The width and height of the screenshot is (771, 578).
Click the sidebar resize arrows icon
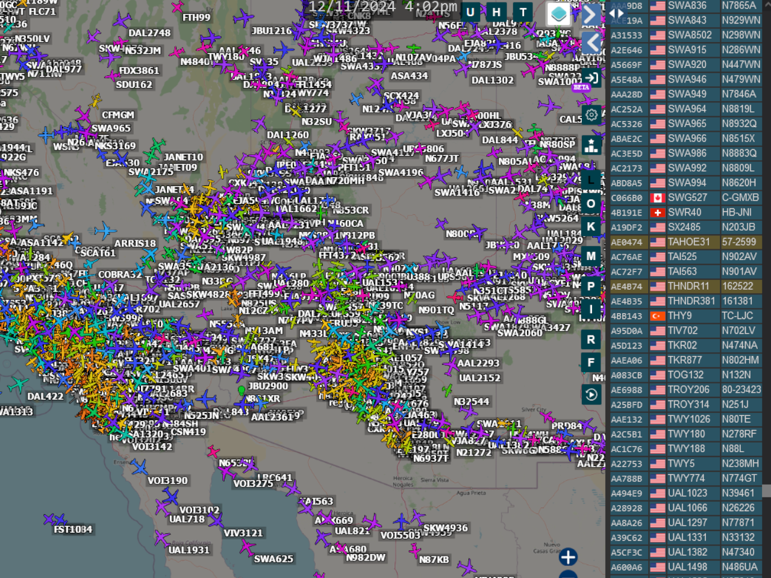[x=616, y=13]
